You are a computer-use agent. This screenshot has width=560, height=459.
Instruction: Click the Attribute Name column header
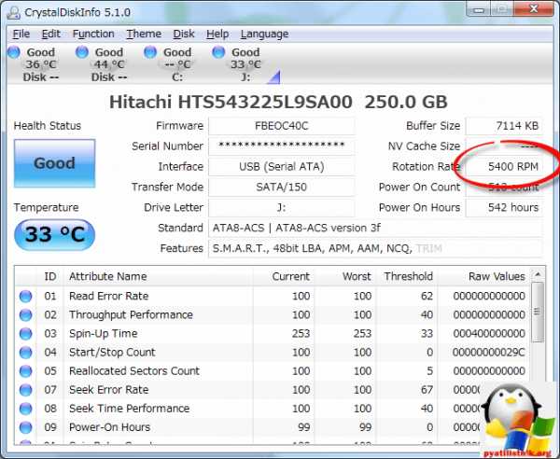[x=159, y=276]
